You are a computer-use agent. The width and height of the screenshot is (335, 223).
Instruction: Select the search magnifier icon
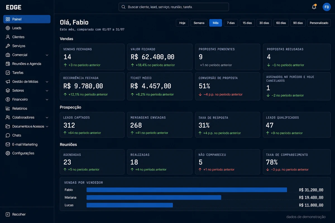(x=124, y=7)
